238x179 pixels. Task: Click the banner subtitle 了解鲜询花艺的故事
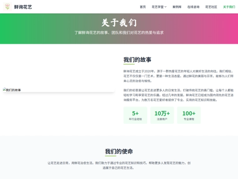[119, 33]
